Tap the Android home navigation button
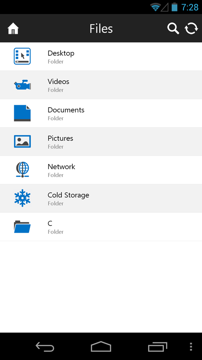202x360 pixels. 101,347
